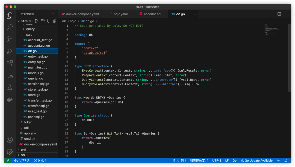Expand the util folder
The image size is (295, 167).
click(x=37, y=128)
